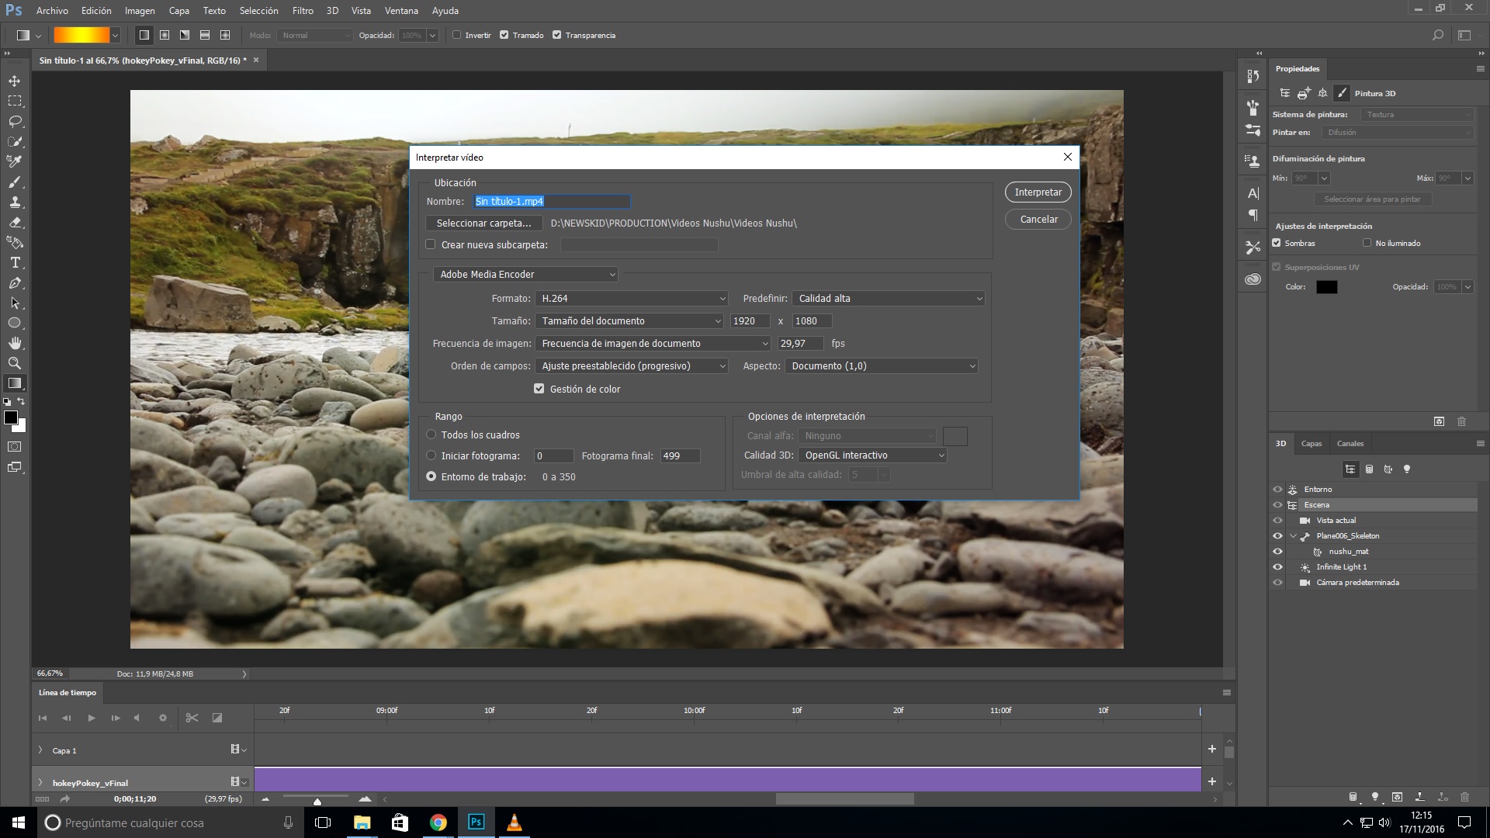Select Entorno de trabajo radio button
This screenshot has height=838, width=1490.
point(431,477)
